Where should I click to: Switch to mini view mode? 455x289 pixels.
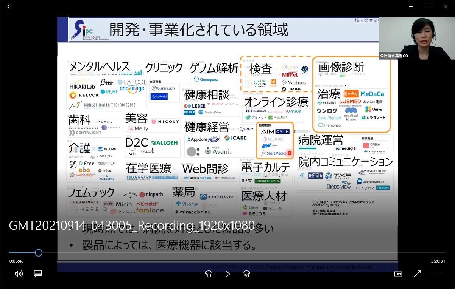click(x=398, y=274)
